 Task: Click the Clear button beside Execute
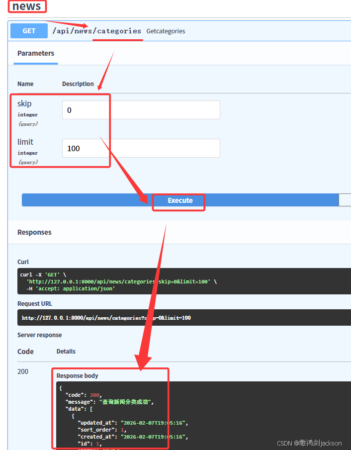click(x=345, y=200)
